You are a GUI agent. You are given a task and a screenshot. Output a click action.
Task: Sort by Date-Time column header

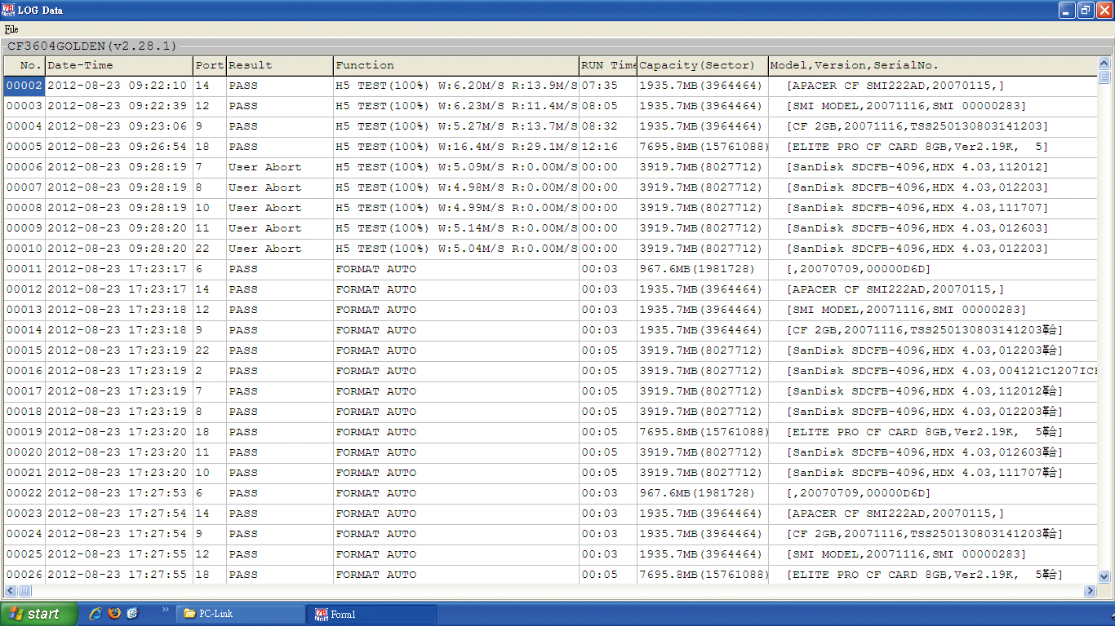(118, 65)
